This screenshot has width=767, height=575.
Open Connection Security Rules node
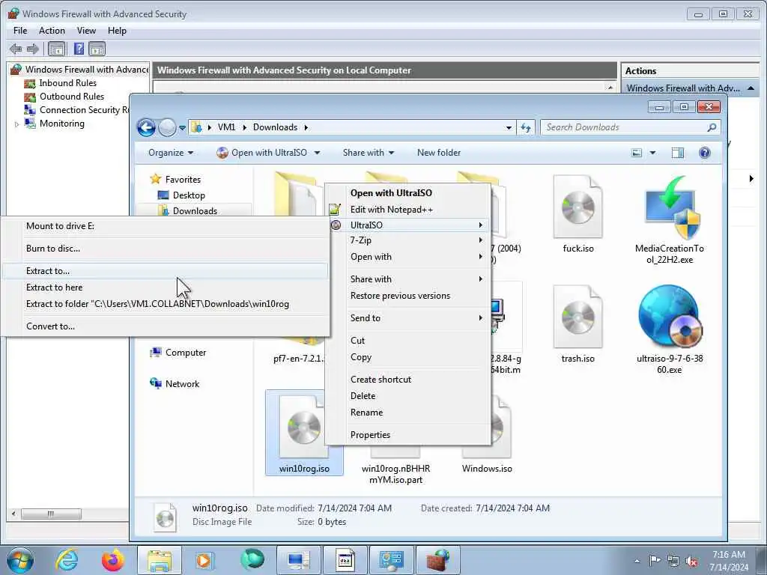[84, 110]
